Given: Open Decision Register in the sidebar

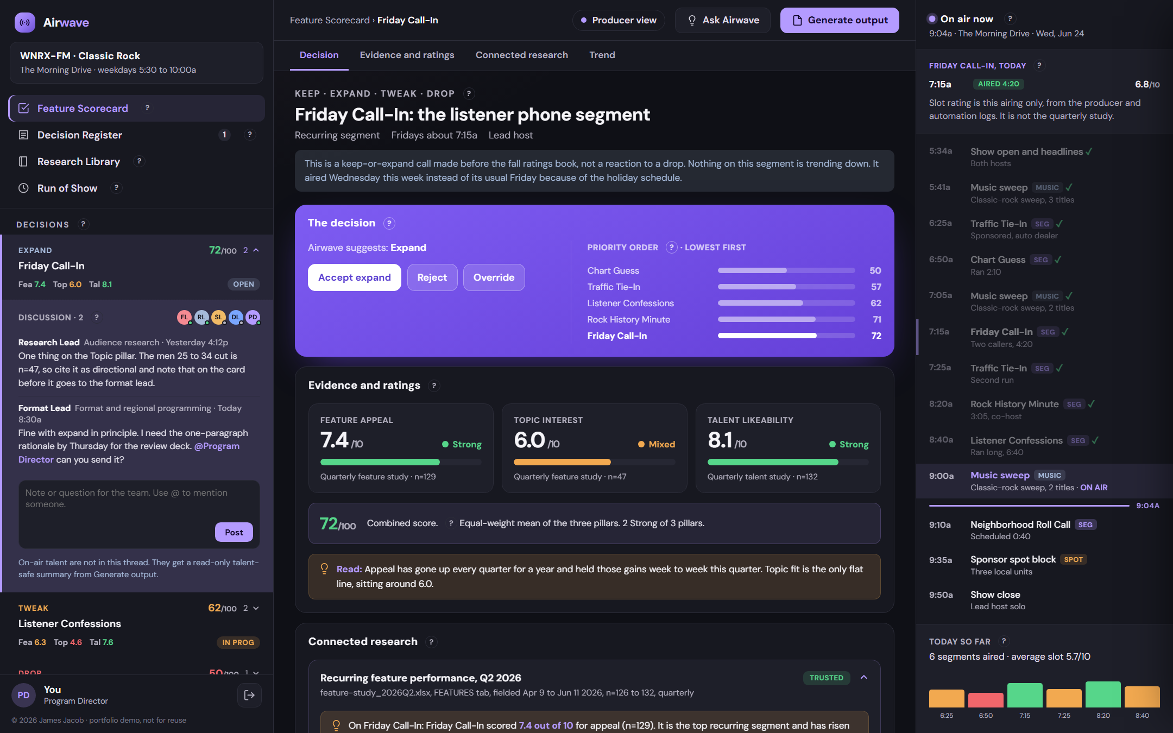Looking at the screenshot, I should (x=136, y=135).
